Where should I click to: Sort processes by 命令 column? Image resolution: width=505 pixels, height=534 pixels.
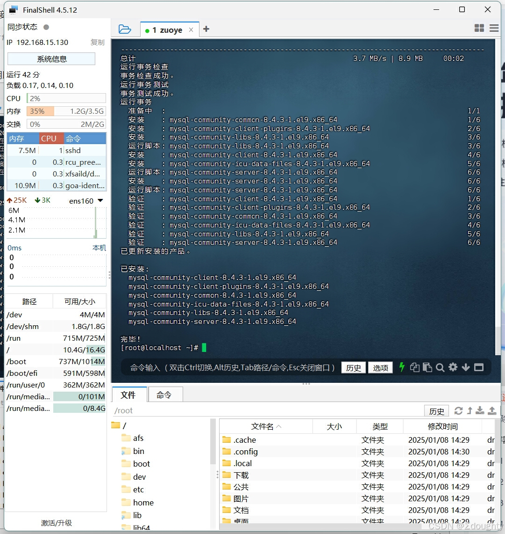pos(85,139)
